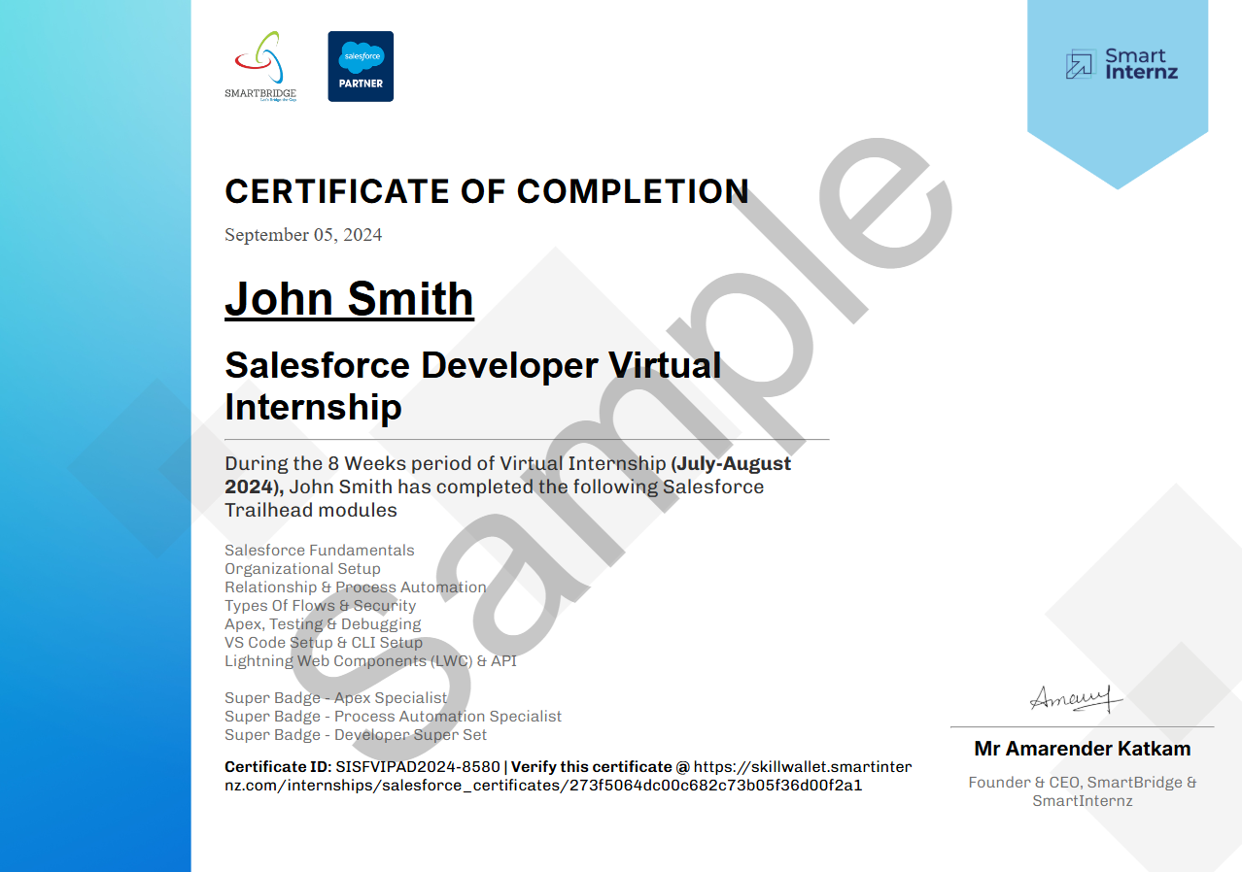Click the Certificate ID number SISFVIPAD2024-8580

(x=418, y=766)
